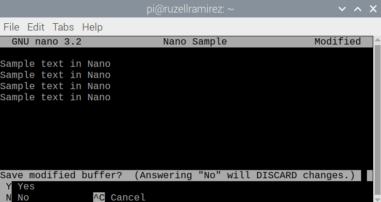The width and height of the screenshot is (381, 202).
Task: Open the Edit menu
Action: coord(36,27)
